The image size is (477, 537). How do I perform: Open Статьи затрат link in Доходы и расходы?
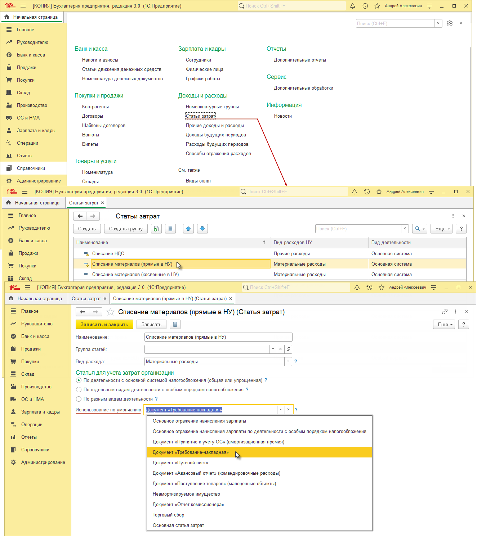[x=201, y=116]
